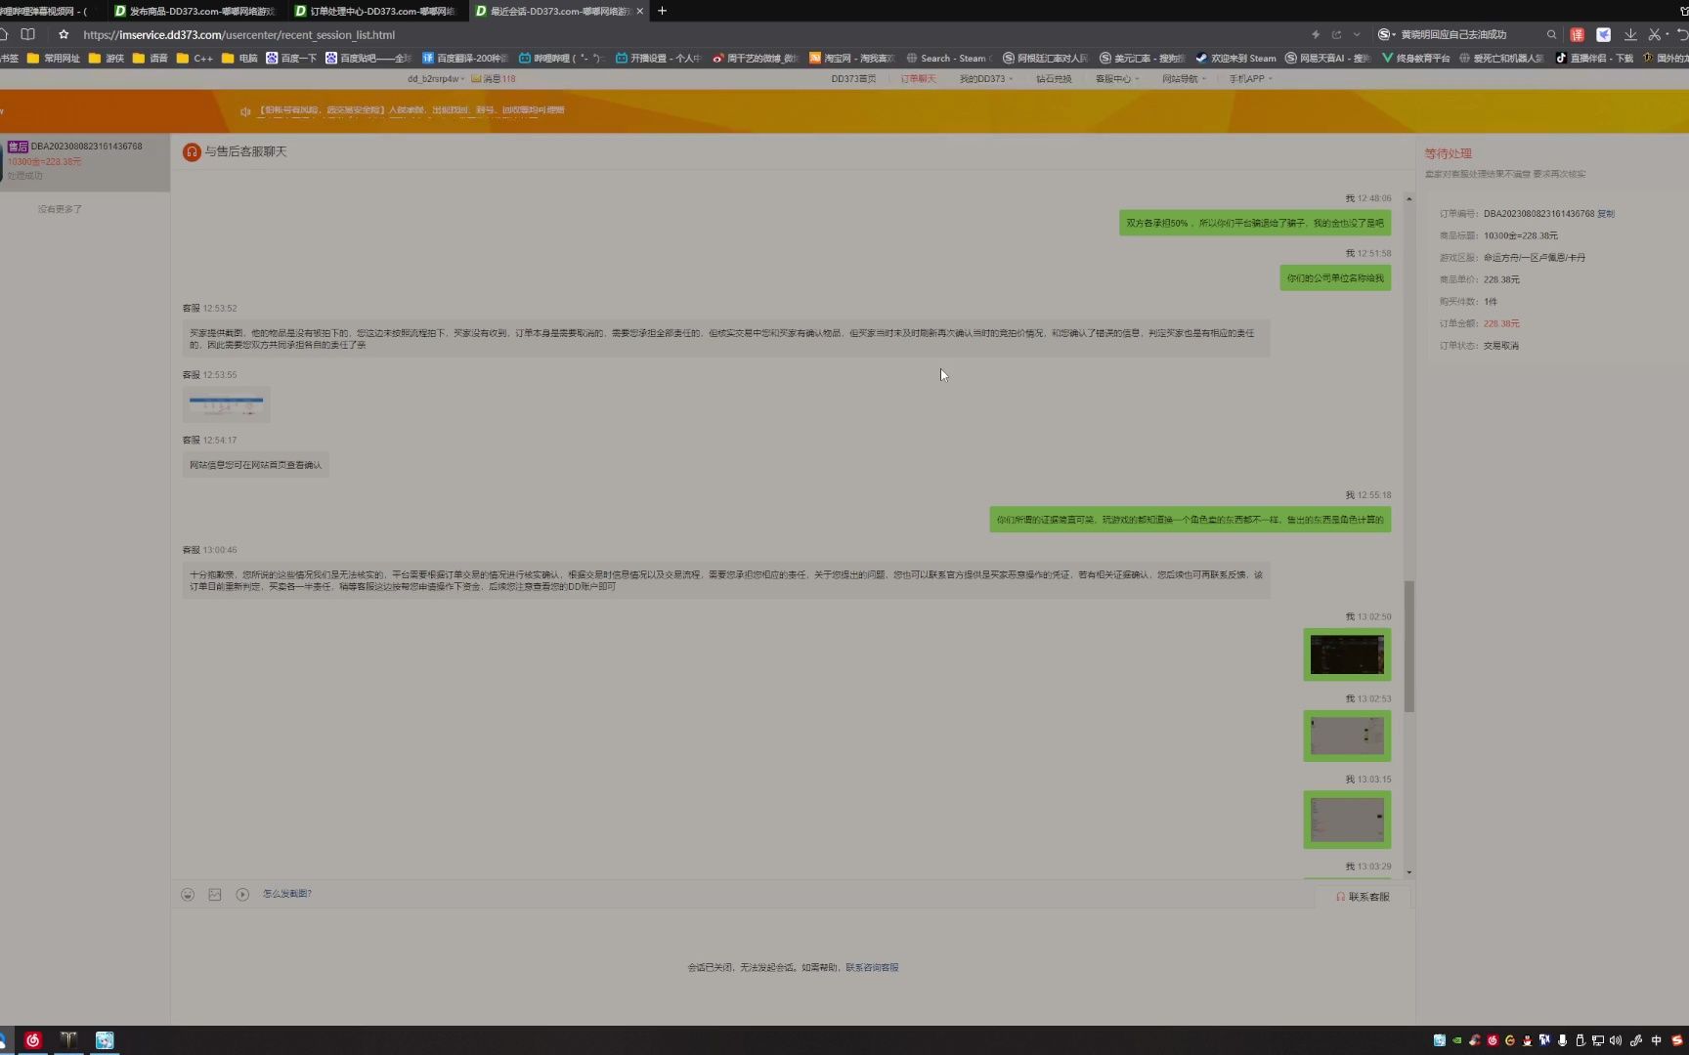Click the chat scrollbar up arrow
This screenshot has height=1055, width=1689.
click(x=1408, y=198)
